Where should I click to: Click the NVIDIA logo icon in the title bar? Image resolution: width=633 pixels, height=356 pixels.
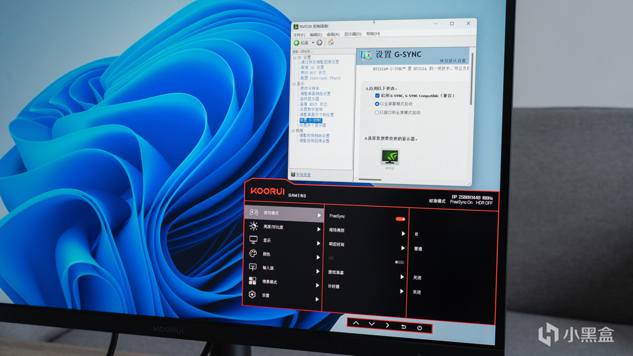[295, 26]
